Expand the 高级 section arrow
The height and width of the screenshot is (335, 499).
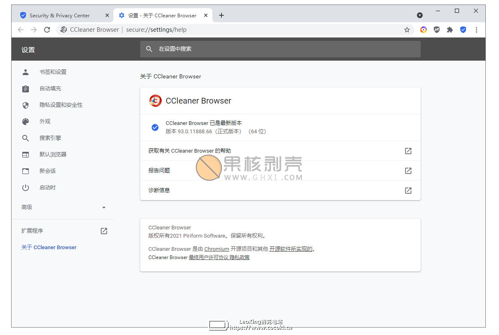pyautogui.click(x=104, y=208)
